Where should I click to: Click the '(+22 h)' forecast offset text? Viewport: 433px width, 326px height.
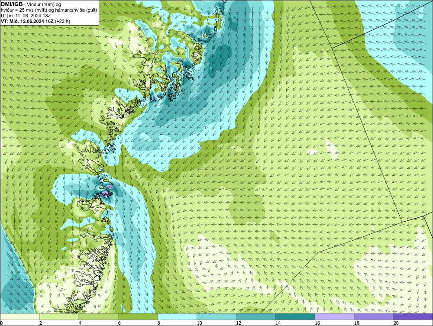pos(62,21)
